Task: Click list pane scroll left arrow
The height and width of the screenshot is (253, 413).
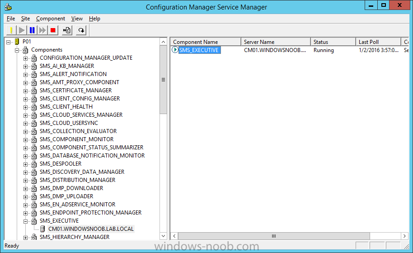Action: tap(174, 236)
